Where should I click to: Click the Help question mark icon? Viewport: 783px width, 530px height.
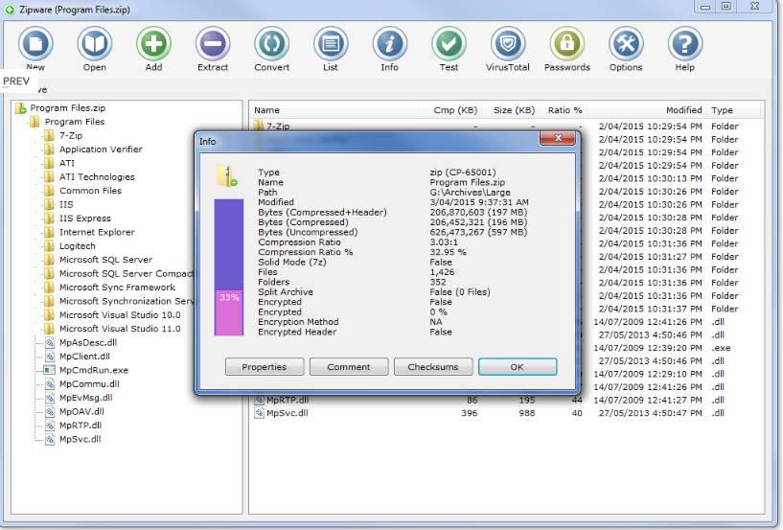[684, 44]
